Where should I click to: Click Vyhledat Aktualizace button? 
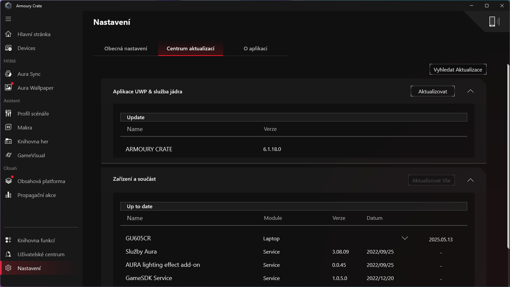[458, 70]
